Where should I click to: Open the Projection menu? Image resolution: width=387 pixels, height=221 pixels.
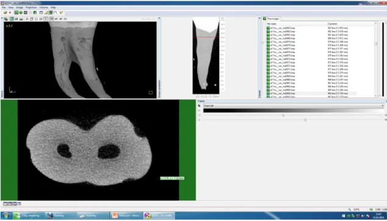[31, 7]
